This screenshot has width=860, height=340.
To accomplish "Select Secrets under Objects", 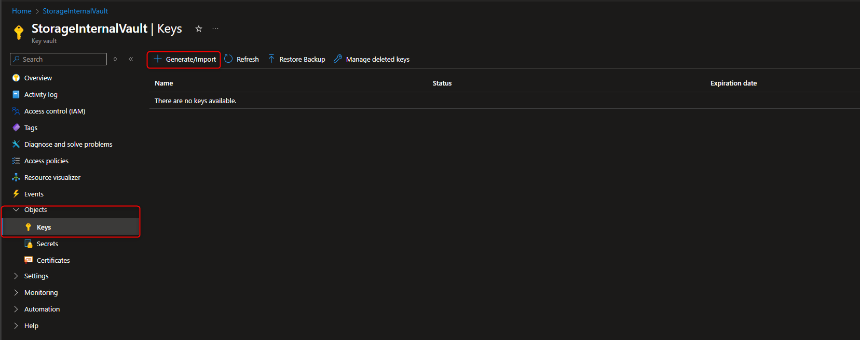I will tap(47, 244).
